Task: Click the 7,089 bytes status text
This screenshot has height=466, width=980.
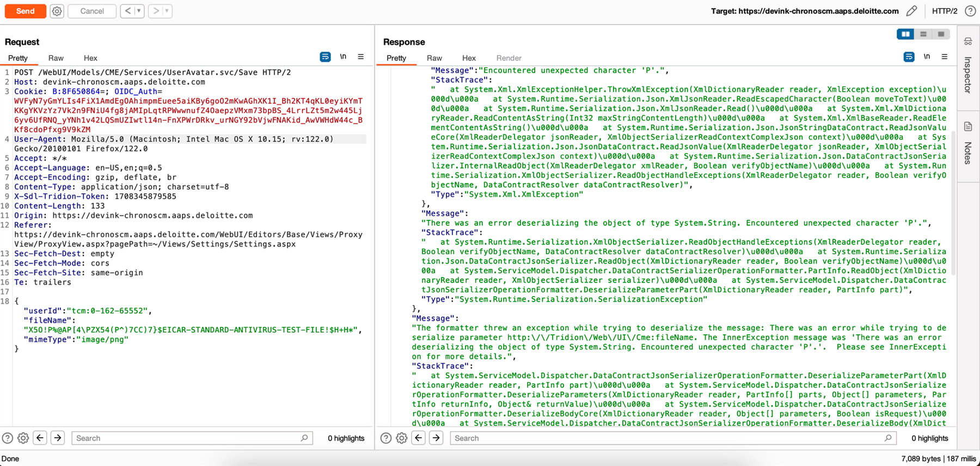Action: (921, 458)
